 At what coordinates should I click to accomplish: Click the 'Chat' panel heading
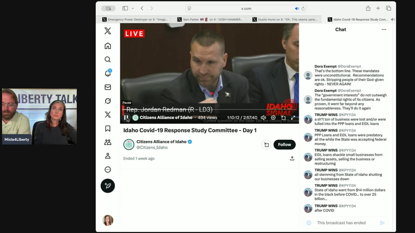point(340,29)
